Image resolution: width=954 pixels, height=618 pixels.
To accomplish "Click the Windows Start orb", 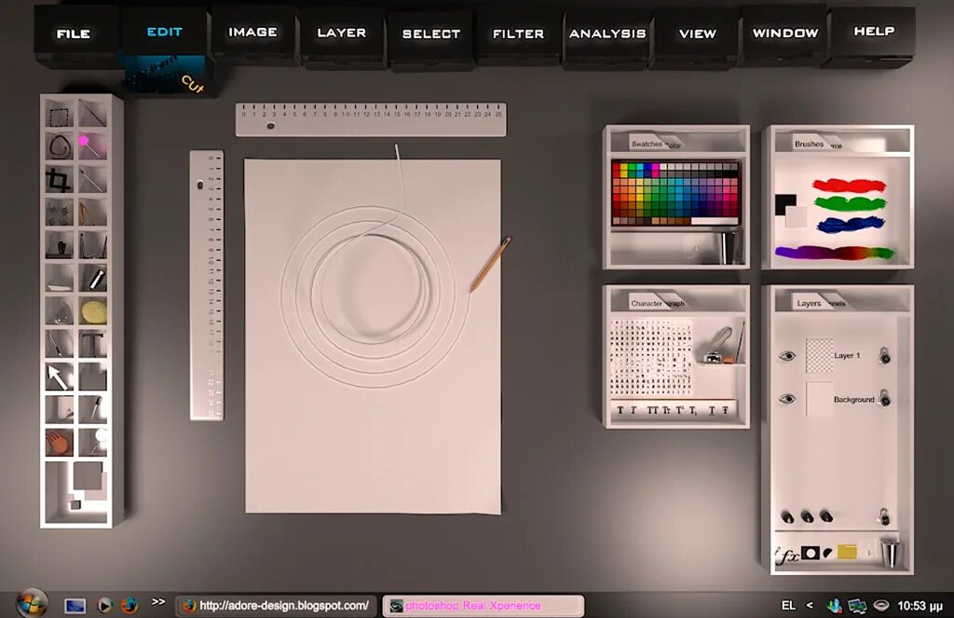I will point(32,603).
